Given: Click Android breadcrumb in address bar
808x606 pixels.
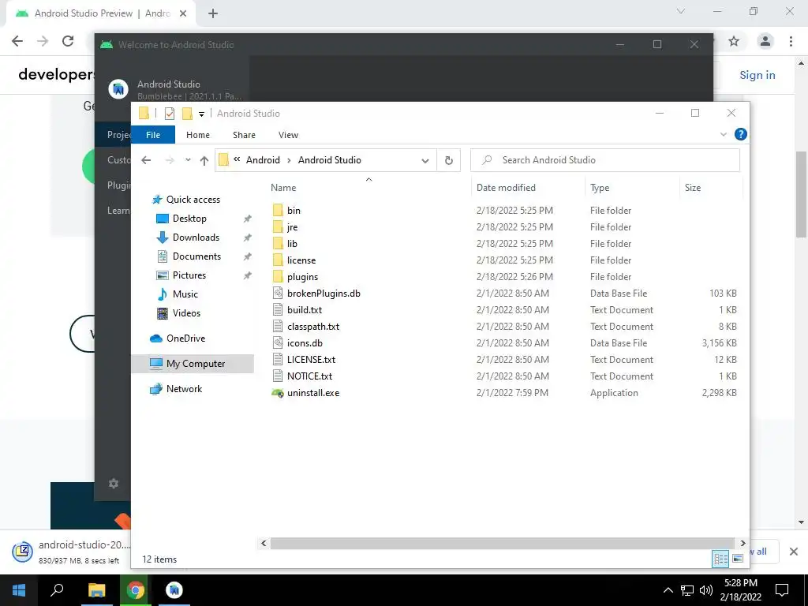Looking at the screenshot, I should coord(263,160).
